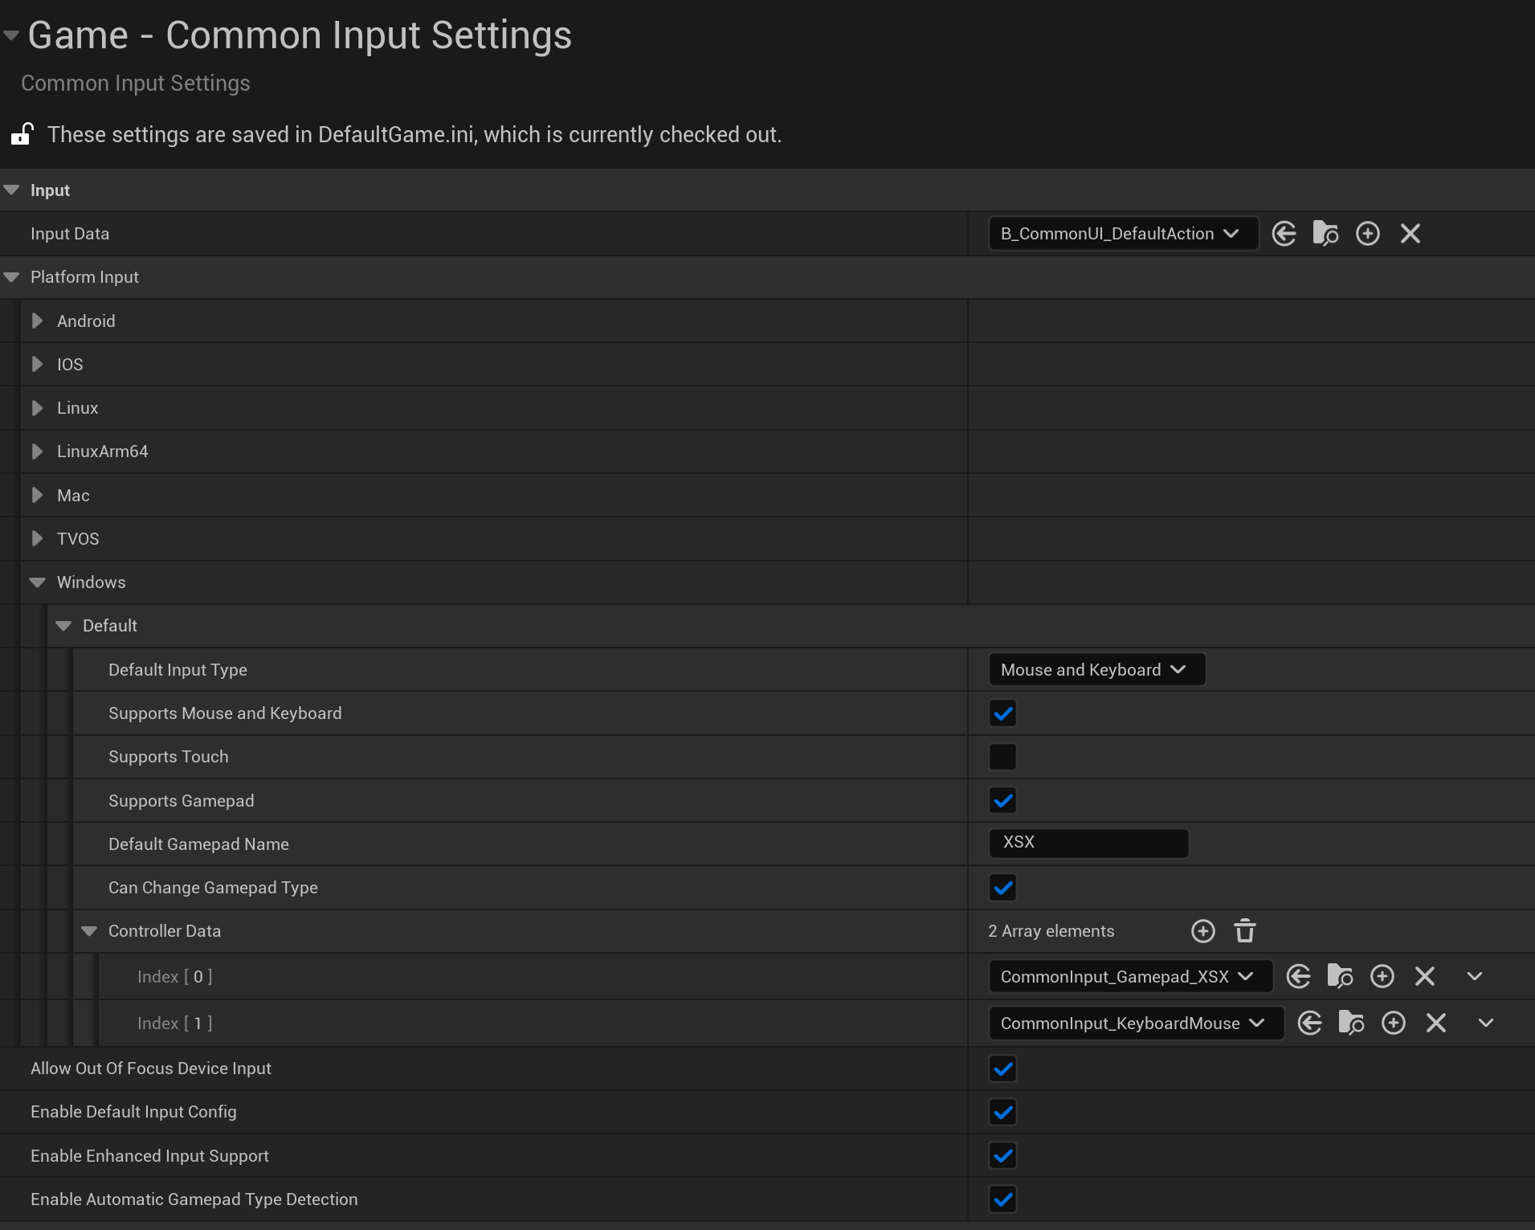Clear Index 0 controller data
Screen dimensions: 1535x1230
click(1425, 977)
